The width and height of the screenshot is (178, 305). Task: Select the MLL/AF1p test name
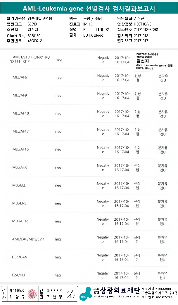tap(20, 149)
